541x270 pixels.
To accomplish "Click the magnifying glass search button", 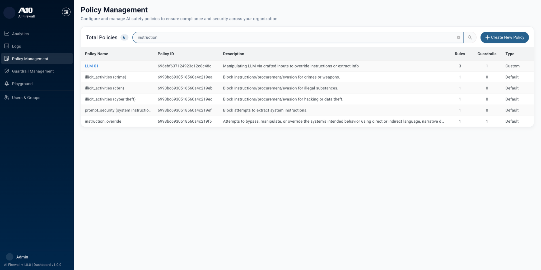I will coord(470,37).
